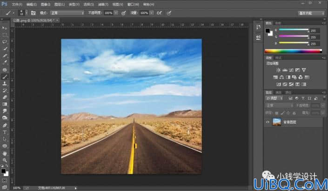This screenshot has height=191, width=328.
Task: Toggle lock all for the layer
Action: [294, 113]
